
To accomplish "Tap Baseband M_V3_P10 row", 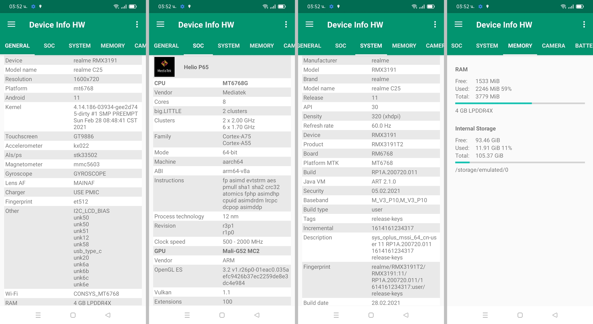I will 371,200.
